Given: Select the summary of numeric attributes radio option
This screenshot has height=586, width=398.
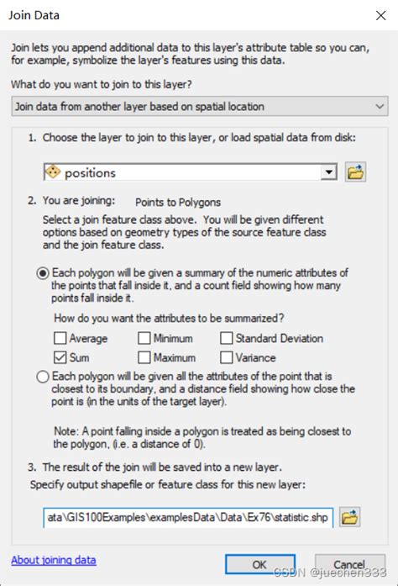Looking at the screenshot, I should click(x=43, y=273).
